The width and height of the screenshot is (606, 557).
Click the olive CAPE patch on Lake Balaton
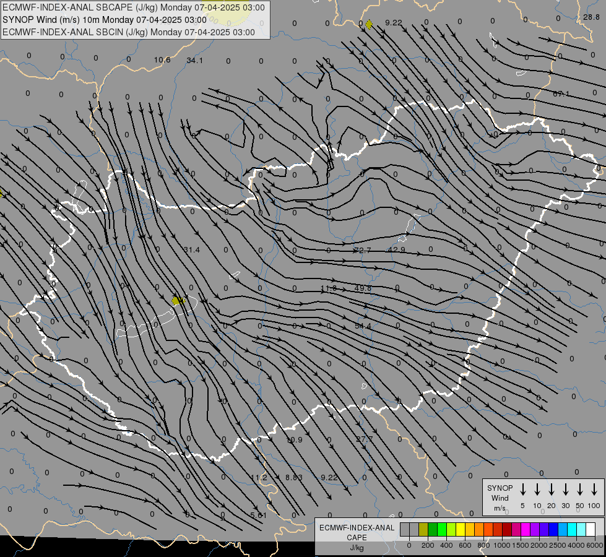pos(178,300)
